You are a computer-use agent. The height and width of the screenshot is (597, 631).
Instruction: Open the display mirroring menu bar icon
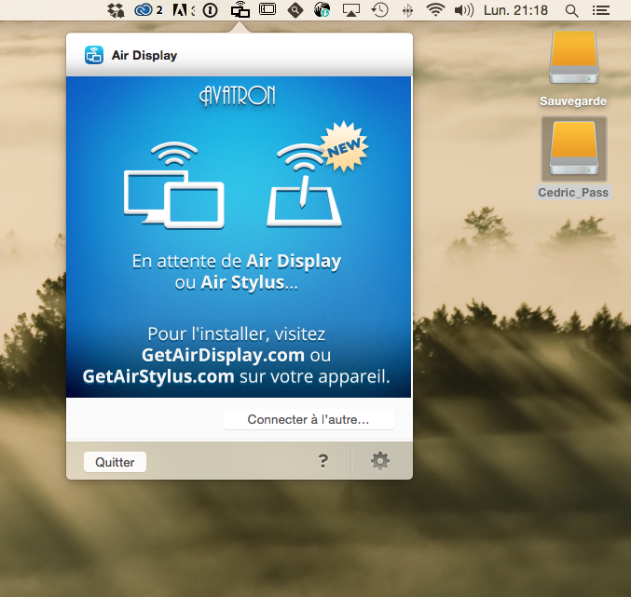[x=267, y=9]
